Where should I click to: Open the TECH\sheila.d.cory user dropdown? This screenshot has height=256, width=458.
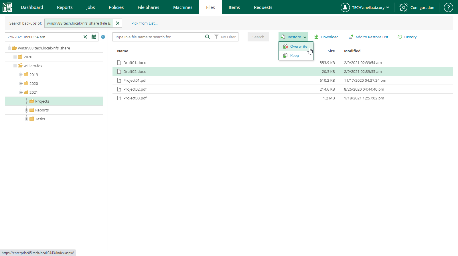click(x=365, y=7)
